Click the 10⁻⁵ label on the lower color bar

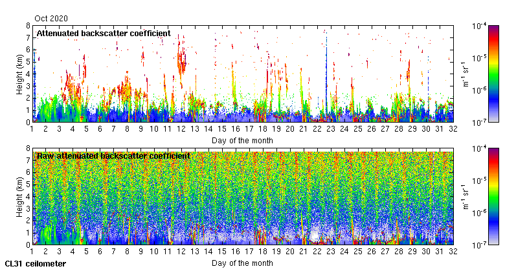(x=479, y=181)
